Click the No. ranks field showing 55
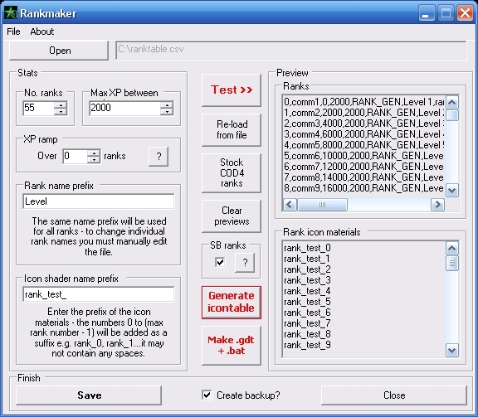Screen dimensions: 478x417 pos(38,108)
